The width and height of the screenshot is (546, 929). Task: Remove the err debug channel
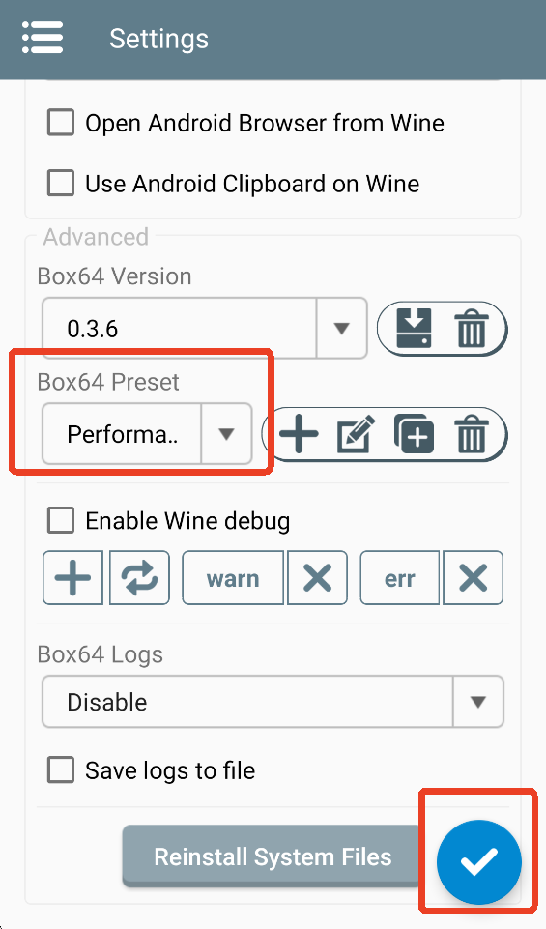coord(474,578)
